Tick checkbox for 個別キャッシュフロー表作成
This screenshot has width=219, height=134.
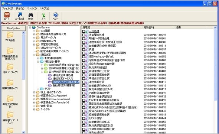click(84, 57)
